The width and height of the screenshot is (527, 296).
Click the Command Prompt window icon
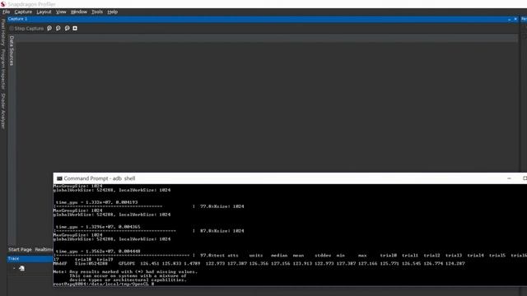(x=59, y=178)
